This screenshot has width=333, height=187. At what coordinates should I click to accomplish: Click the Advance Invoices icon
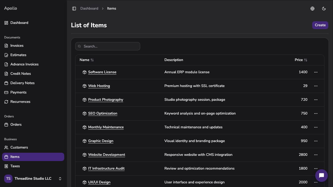click(6, 64)
